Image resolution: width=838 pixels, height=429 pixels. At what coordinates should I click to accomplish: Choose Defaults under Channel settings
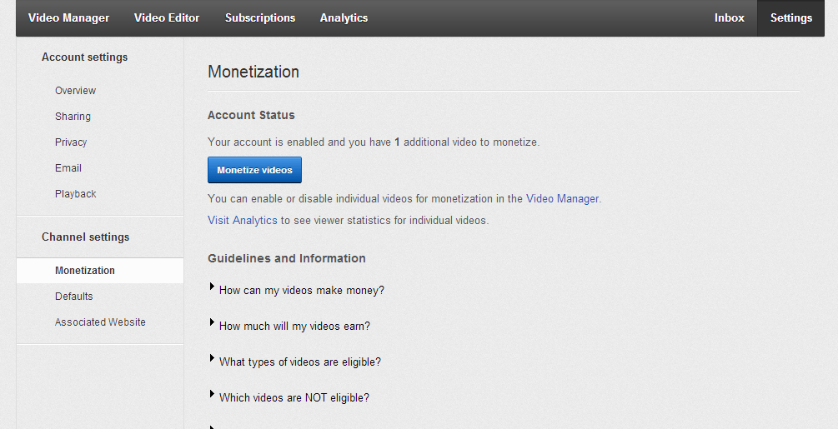(x=74, y=297)
